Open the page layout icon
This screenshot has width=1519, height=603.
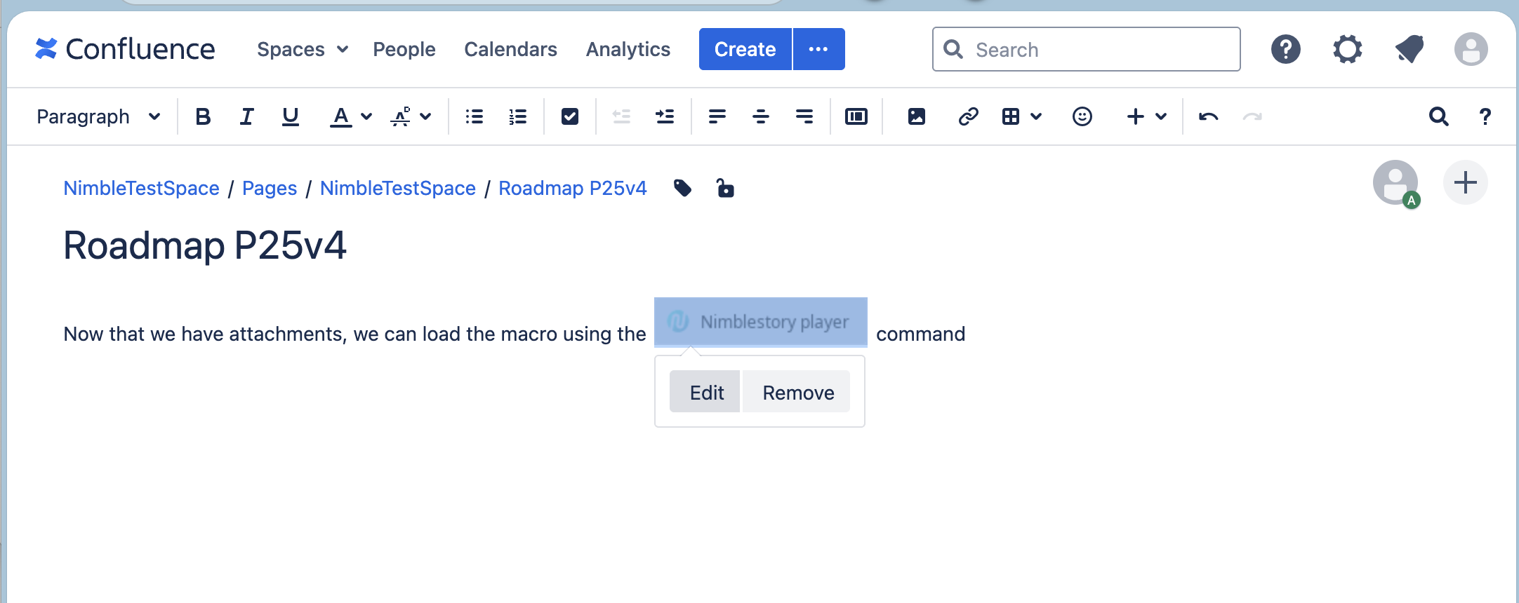coord(856,116)
